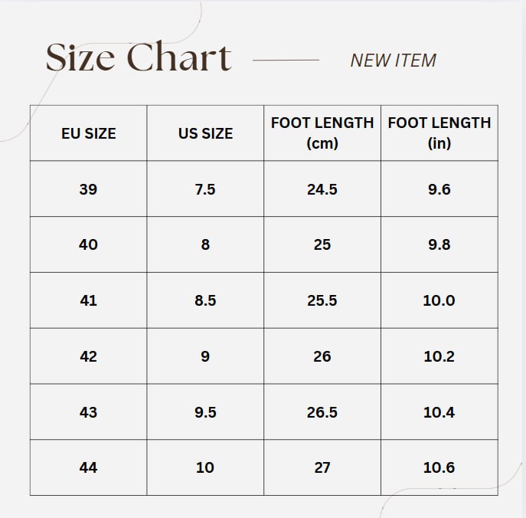Click the NEW ITEM label
This screenshot has width=526, height=518.
[x=393, y=61]
